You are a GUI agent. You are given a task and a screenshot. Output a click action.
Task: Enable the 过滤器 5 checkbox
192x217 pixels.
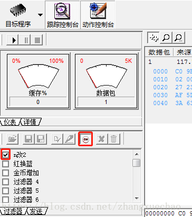click(6, 191)
